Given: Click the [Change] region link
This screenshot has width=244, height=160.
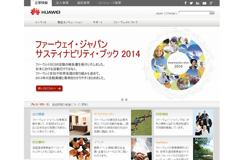Looking at the screenshot, I should pyautogui.click(x=170, y=13).
